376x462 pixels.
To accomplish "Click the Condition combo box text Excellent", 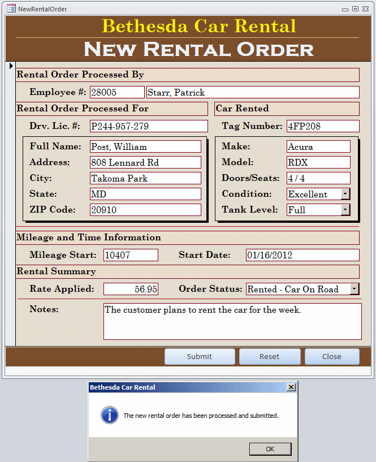I will [x=308, y=194].
